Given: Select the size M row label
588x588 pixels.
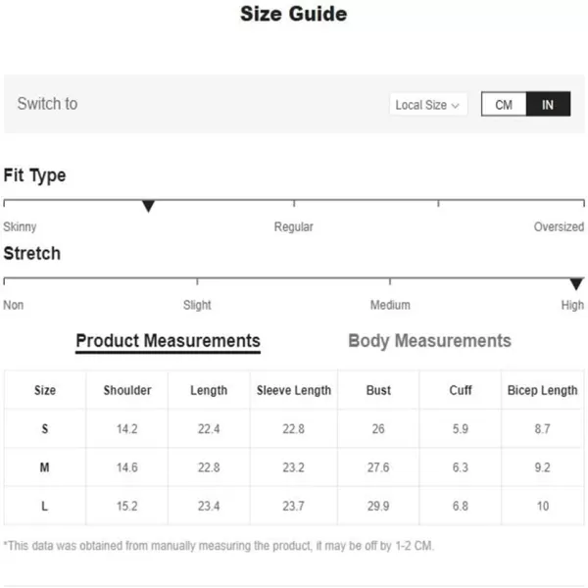Looking at the screenshot, I should (44, 468).
